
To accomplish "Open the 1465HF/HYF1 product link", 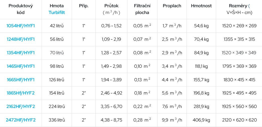I will [x=21, y=66].
